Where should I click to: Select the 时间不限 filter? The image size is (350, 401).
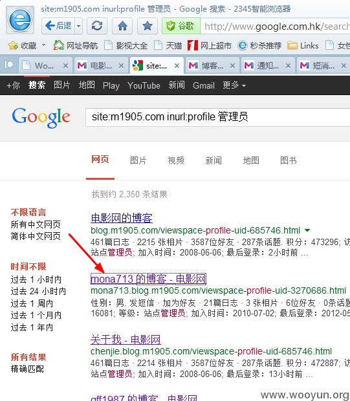(x=28, y=266)
